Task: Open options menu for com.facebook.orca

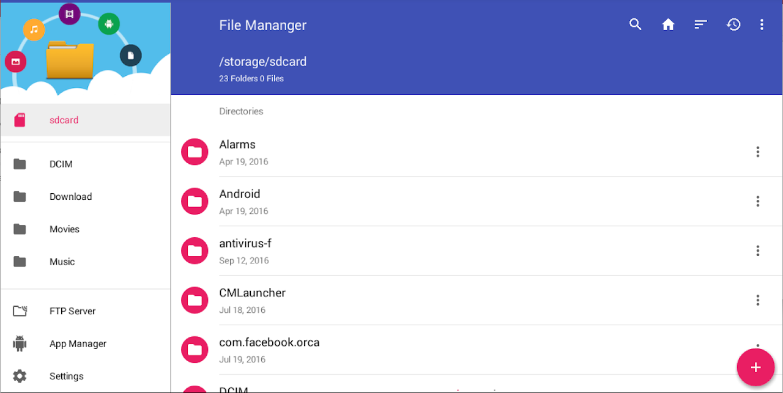Action: point(758,350)
